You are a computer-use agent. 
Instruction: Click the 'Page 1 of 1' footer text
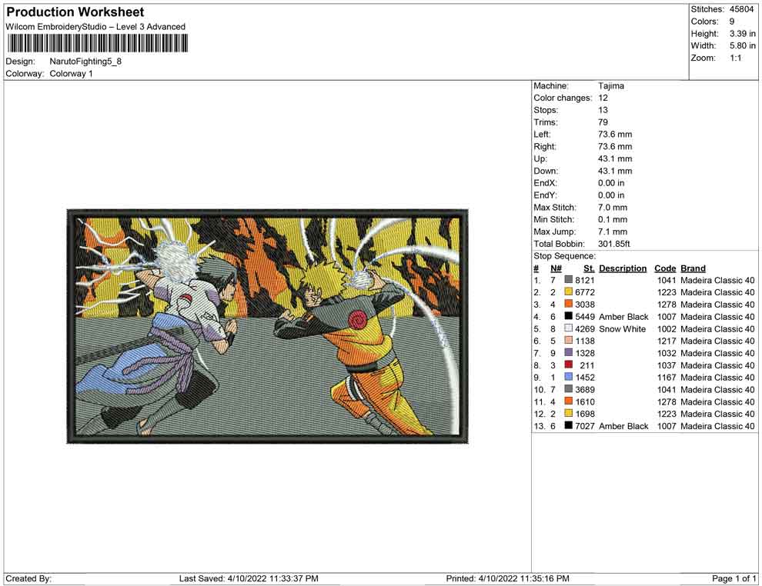(734, 578)
